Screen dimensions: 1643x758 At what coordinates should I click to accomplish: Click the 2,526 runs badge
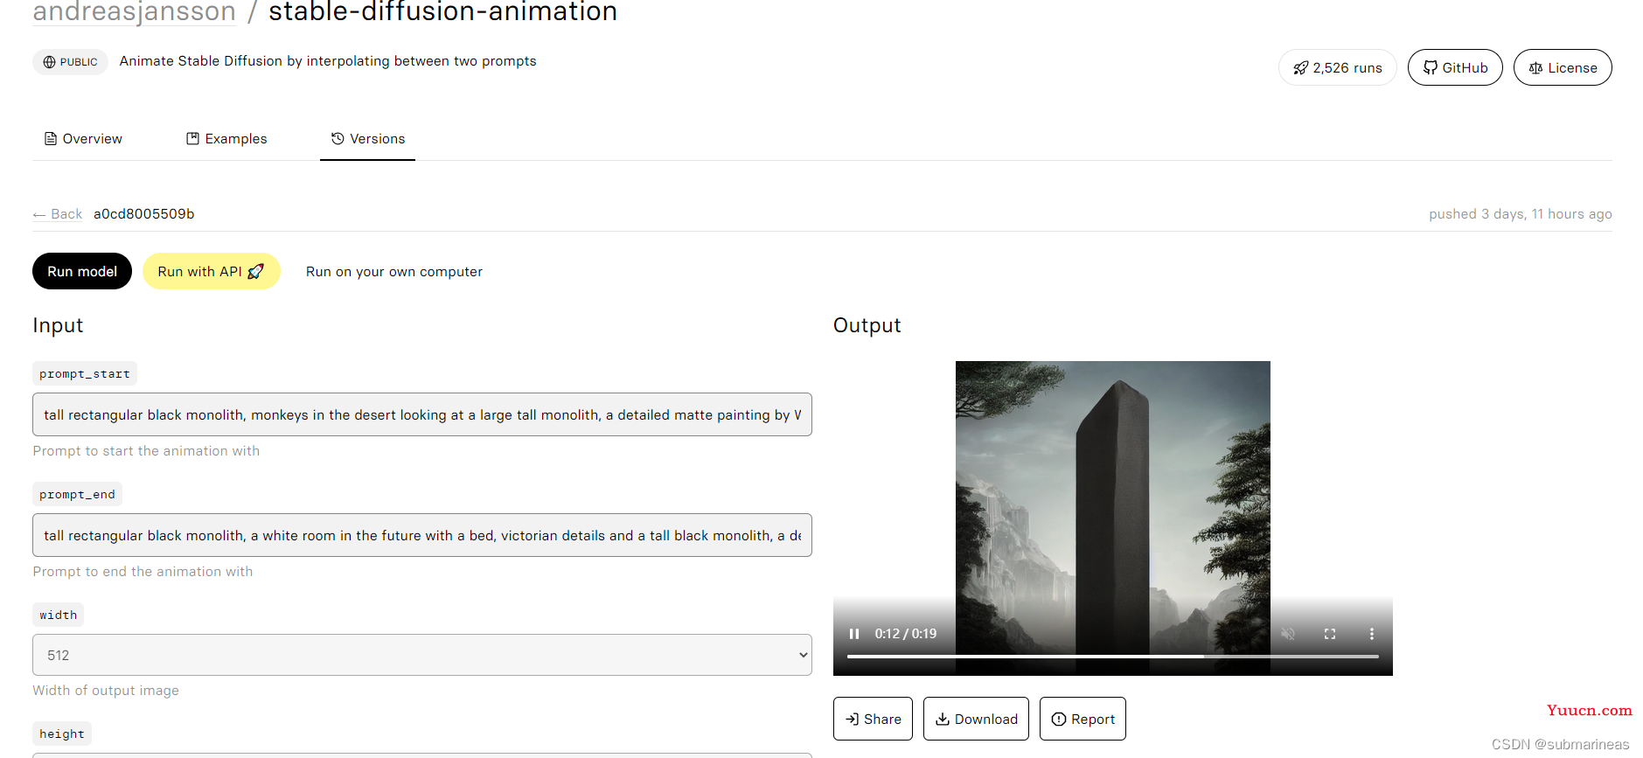tap(1338, 67)
